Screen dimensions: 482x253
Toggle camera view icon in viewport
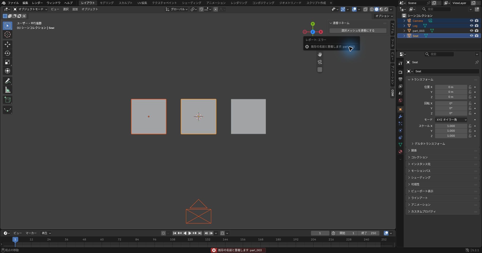point(320,62)
